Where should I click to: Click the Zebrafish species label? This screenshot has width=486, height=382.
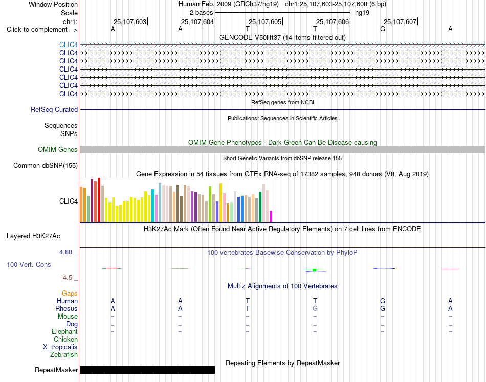tap(64, 354)
